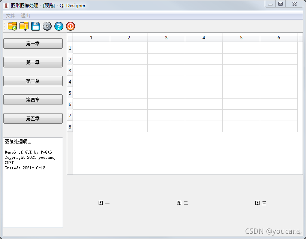306x239 pixels.
Task: Click the Qt Designer title bar app icon
Action: tap(6, 6)
